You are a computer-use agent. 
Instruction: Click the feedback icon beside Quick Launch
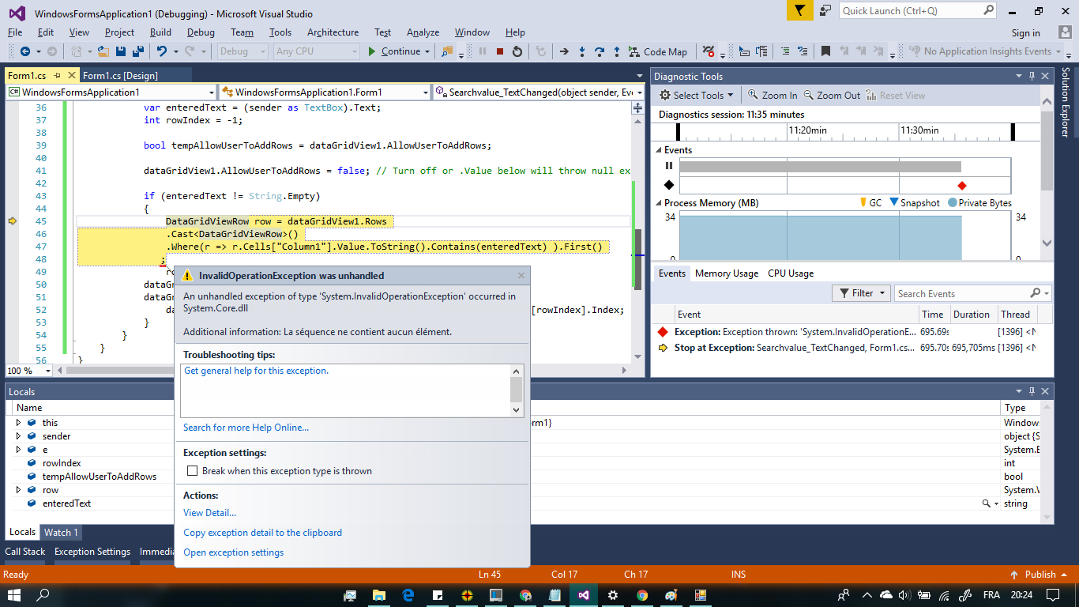coord(825,10)
